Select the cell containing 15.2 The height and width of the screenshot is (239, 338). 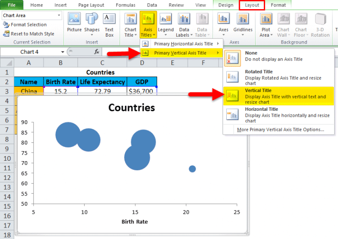[x=60, y=91]
